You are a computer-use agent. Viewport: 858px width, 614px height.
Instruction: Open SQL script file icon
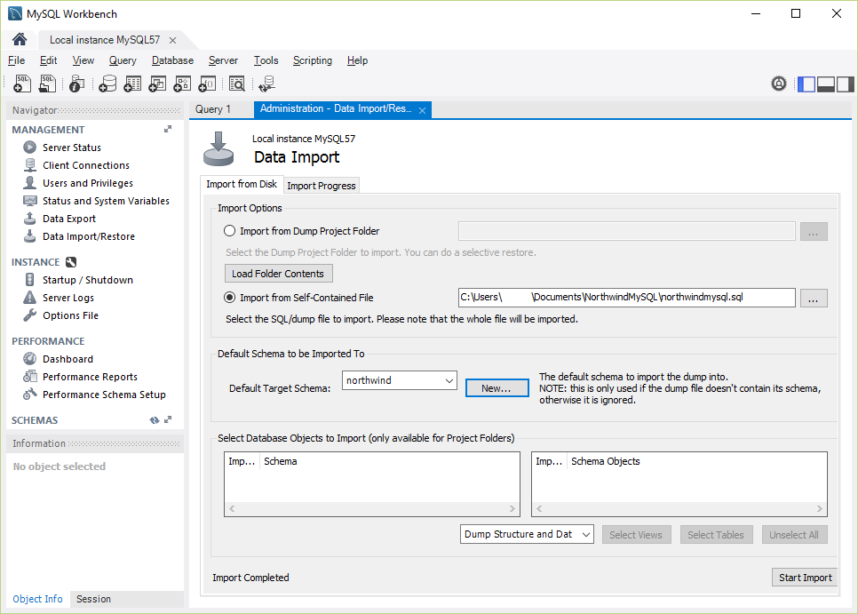48,84
